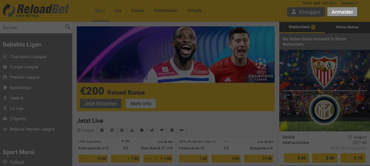Screen dimensions: 370x166
Task: Click the UEFA-Jugendliga league label
Action: click(90, 141)
